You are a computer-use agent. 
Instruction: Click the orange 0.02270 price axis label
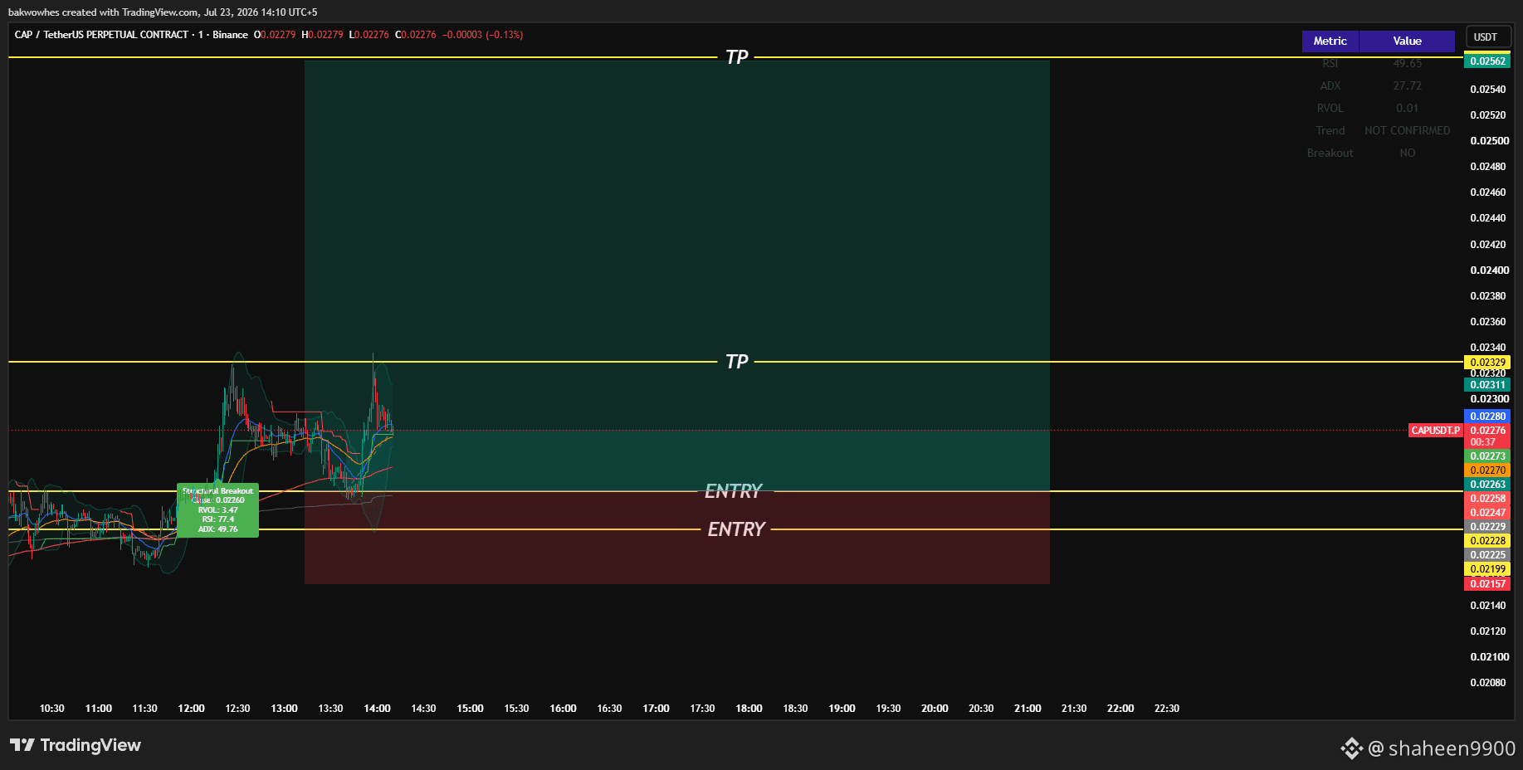[1487, 470]
